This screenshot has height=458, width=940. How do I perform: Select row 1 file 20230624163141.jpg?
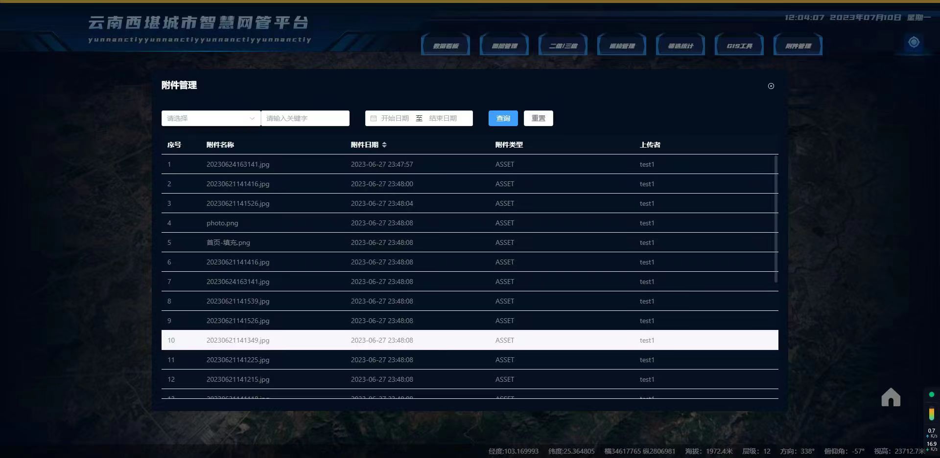(x=238, y=164)
